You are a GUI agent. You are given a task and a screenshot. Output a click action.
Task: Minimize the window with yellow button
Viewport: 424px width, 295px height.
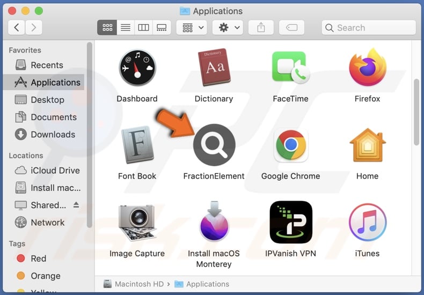[x=25, y=11]
